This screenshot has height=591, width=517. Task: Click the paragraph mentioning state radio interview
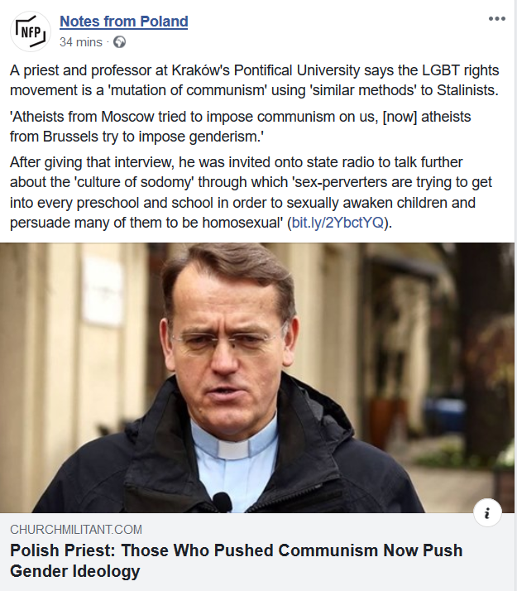tap(251, 193)
